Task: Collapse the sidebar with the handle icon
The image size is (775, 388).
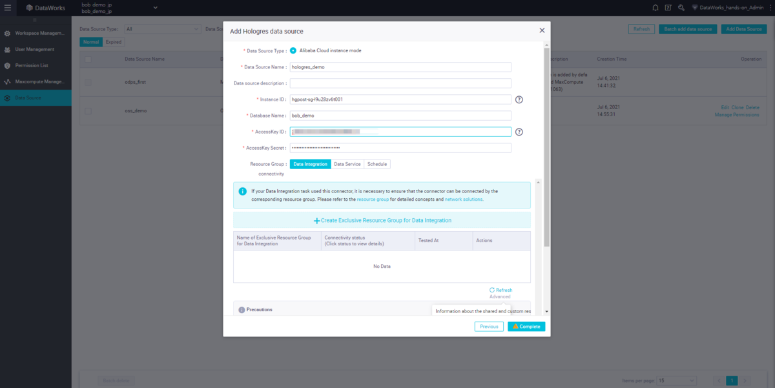Action: pos(35,20)
